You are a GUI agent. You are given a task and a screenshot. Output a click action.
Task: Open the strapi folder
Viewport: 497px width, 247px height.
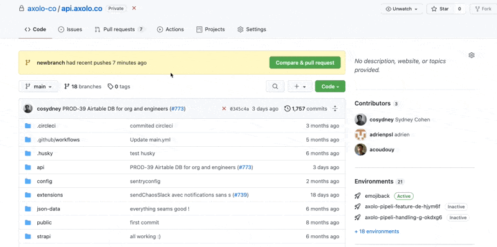point(43,236)
